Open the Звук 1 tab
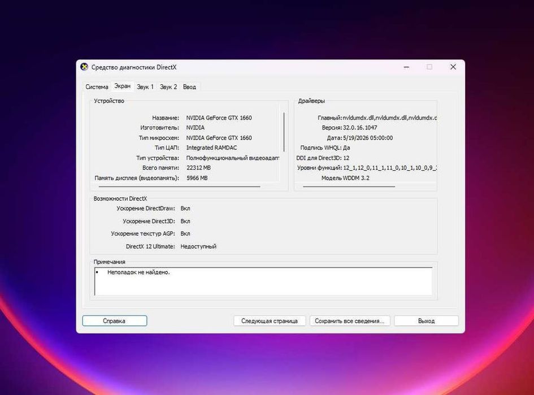 145,87
